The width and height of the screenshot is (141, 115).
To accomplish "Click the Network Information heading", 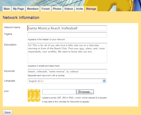I will (21, 18).
